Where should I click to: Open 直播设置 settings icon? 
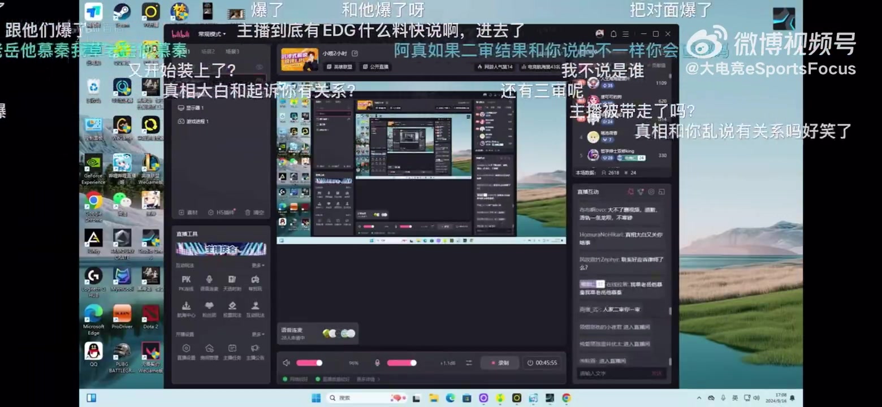tap(186, 352)
